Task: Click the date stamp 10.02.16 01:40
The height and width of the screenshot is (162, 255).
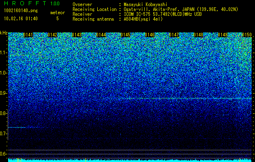Action: tap(21, 18)
